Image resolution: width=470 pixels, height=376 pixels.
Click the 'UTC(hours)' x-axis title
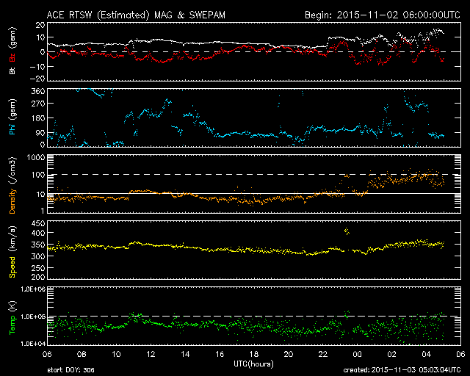(x=253, y=364)
